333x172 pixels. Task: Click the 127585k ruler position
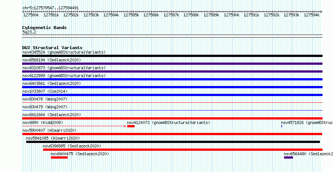coord(131,15)
